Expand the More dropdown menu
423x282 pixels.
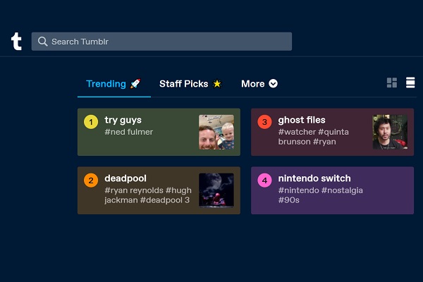tap(259, 84)
